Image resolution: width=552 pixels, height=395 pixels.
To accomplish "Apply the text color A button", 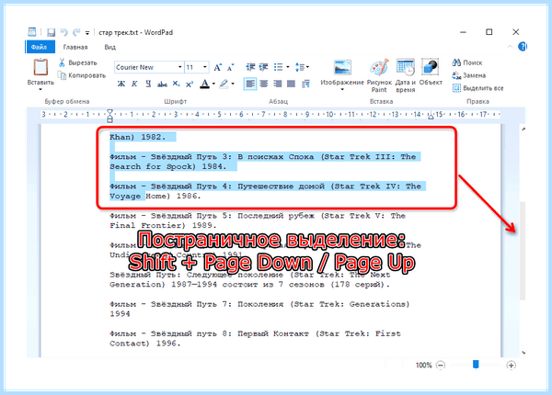I will pos(204,84).
